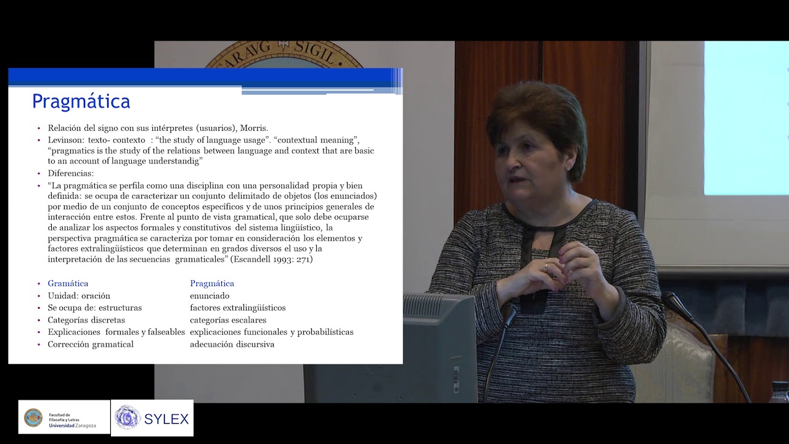Select "explicaciones funcionales y probabilísticas"
Image resolution: width=789 pixels, height=444 pixels.
pyautogui.click(x=272, y=332)
